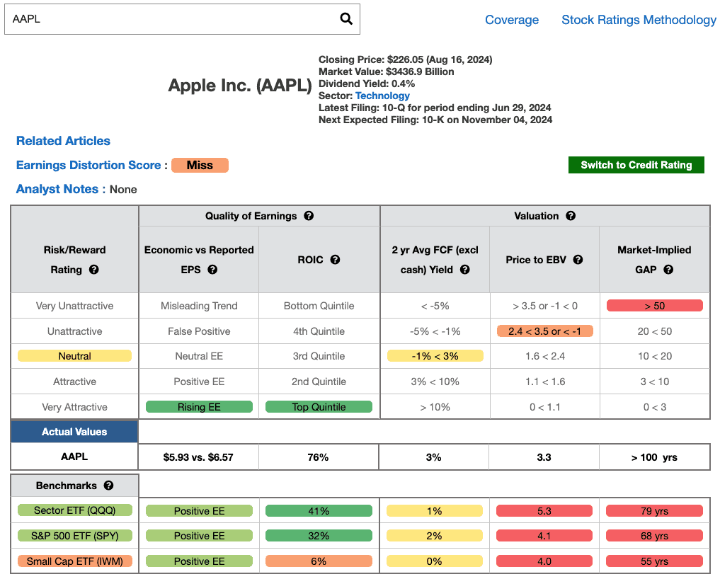This screenshot has height=579, width=720.
Task: Click QQQ's 5.3 Price to EBV cell
Action: [x=544, y=511]
